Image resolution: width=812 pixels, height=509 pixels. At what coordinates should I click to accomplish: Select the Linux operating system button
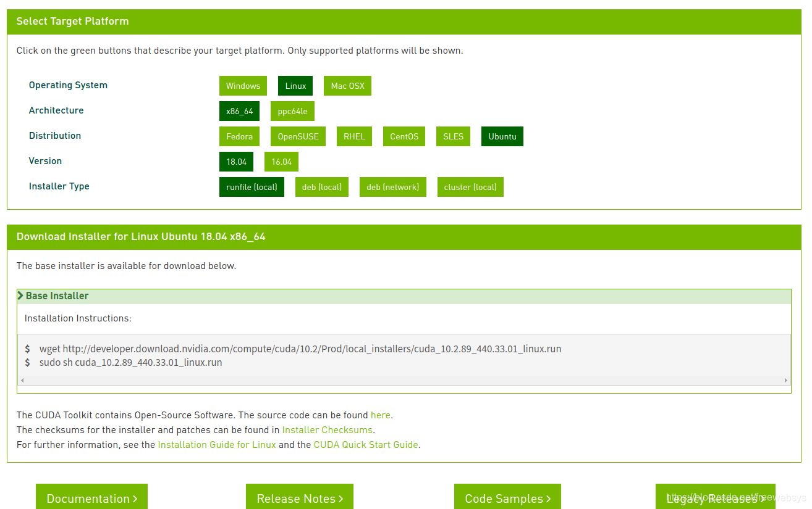[x=295, y=86]
